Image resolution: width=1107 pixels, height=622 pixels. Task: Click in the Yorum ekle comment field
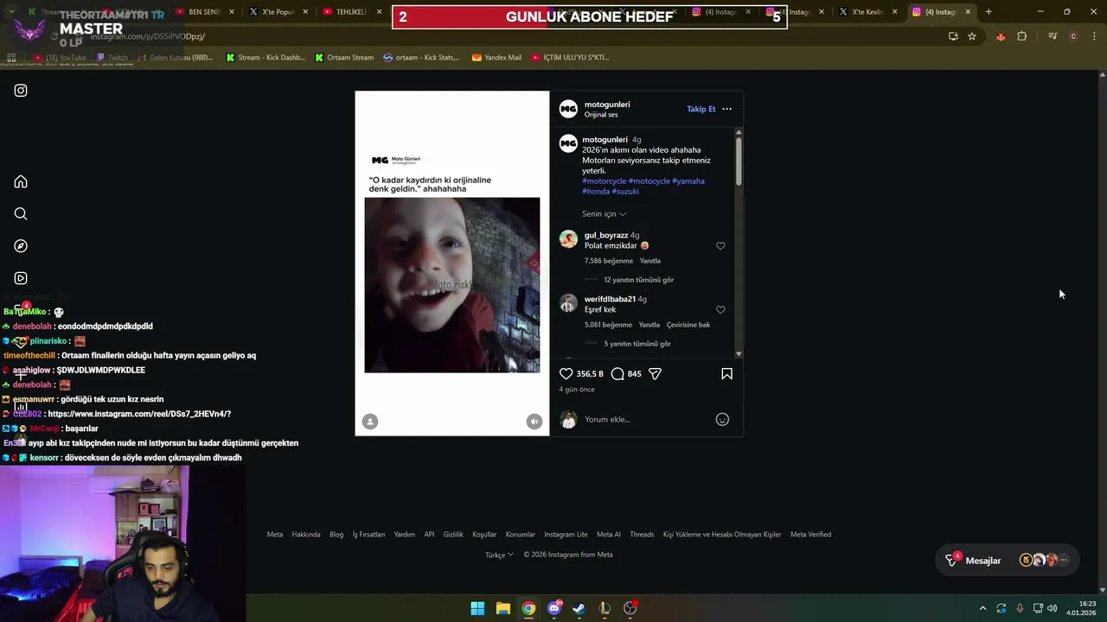click(x=644, y=420)
